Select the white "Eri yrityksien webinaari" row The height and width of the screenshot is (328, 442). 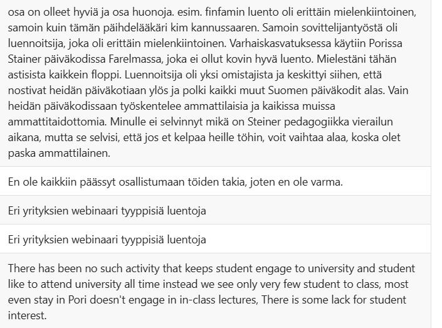pos(216,240)
